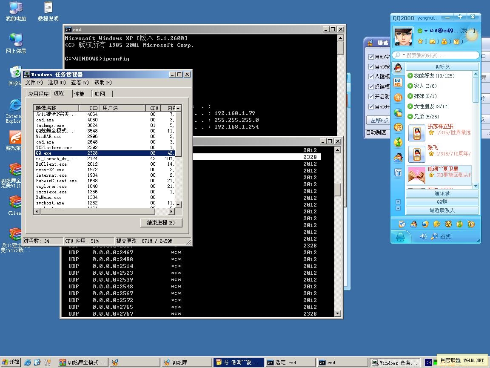Open 我的电脑 desktop icon

click(16, 8)
